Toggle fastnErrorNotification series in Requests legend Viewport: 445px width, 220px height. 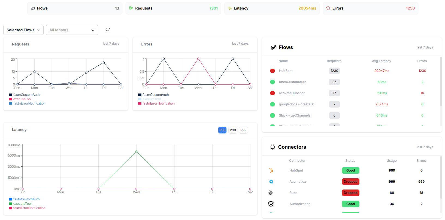tap(27, 103)
